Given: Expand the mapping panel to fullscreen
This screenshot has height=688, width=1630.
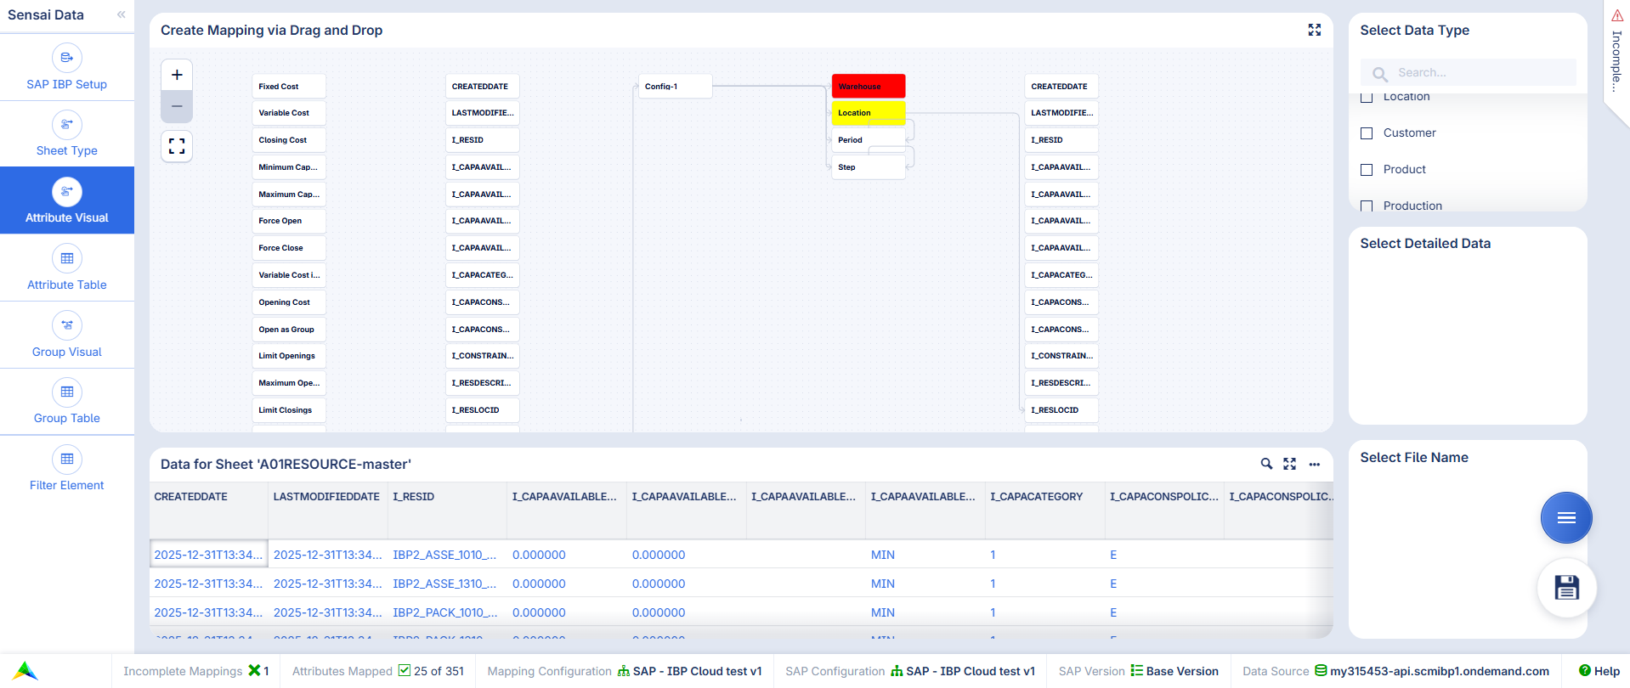Looking at the screenshot, I should (x=1314, y=30).
